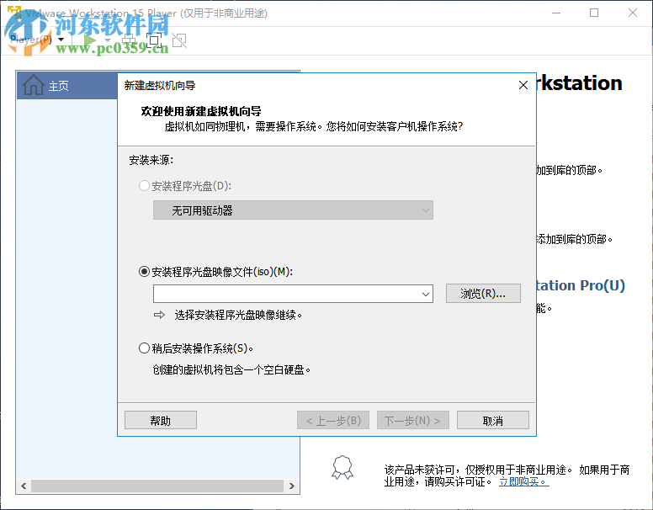Click the full screen mode toolbar icon
Screen dimensions: 653x510
tap(154, 40)
